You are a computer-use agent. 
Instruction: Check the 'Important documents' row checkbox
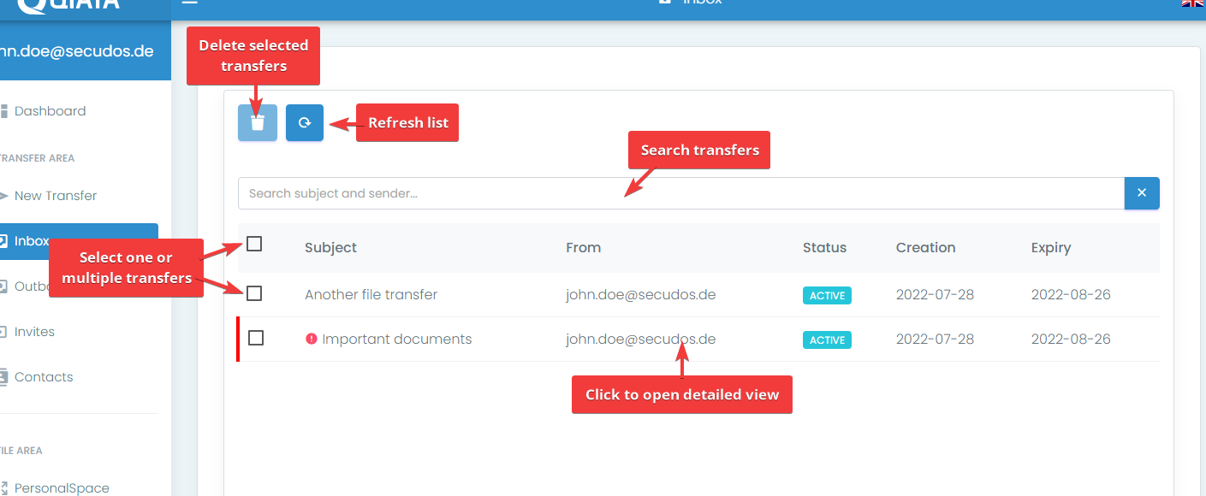tap(256, 339)
